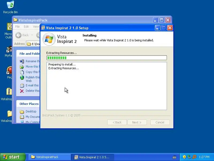The width and height of the screenshot is (214, 161).
Task: Close the Vista Inspirat setup window
Action: coord(170,28)
